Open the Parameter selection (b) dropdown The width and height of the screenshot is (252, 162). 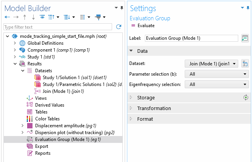pos(217,74)
